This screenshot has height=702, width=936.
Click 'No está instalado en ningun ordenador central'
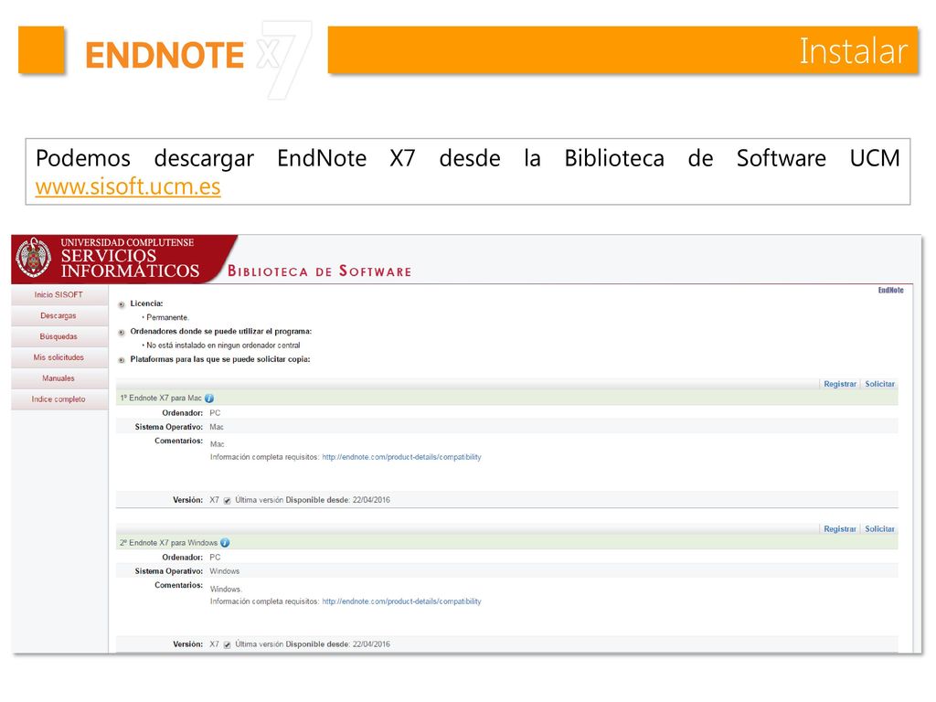[x=223, y=346]
